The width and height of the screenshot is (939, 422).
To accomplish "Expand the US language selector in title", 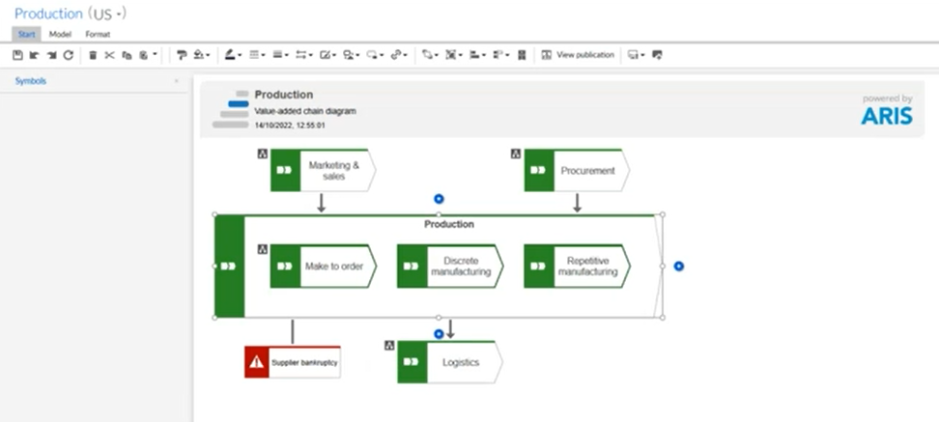I will [108, 14].
